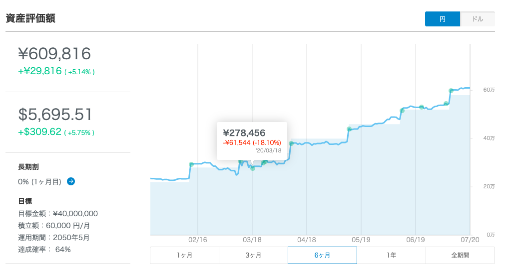Click the green marker before 04/18 jump
Screen dimensions: 509x274
[291, 143]
